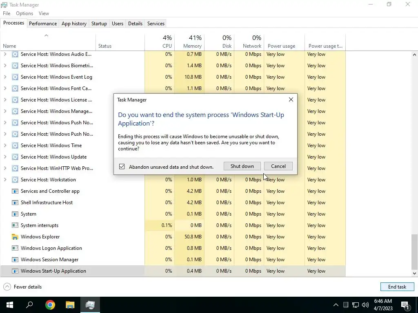Click the Service Host: Windows Biometric gear icon
The width and height of the screenshot is (418, 313).
coord(15,66)
